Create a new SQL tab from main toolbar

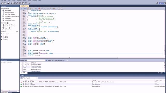tap(2, 3)
